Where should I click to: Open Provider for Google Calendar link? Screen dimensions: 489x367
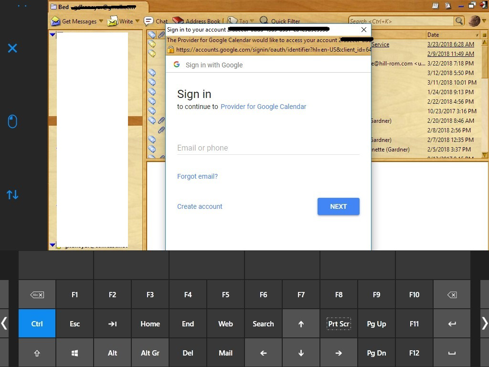(263, 107)
